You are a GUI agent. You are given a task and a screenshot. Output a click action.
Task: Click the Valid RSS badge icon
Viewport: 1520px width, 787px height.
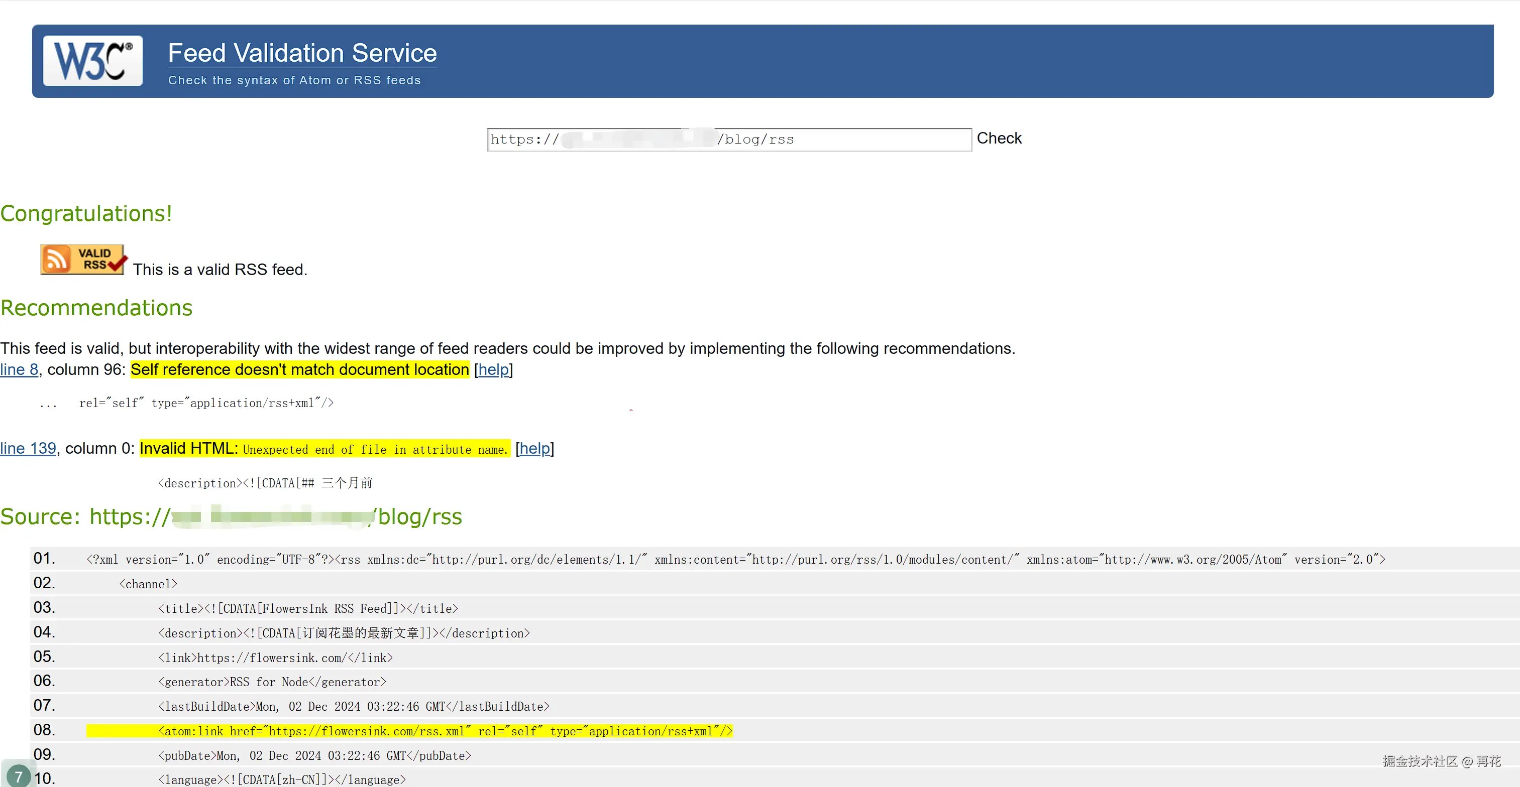pyautogui.click(x=82, y=259)
